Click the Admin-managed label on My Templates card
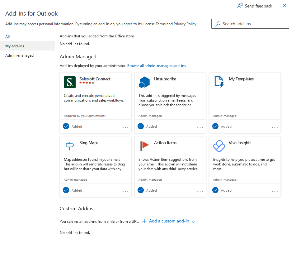 [225, 116]
